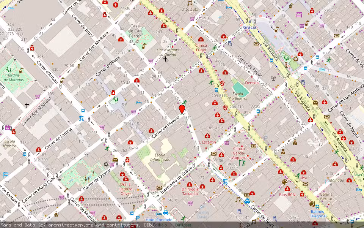
Task: Select the Jardins de Moragas label
Action: point(14,78)
